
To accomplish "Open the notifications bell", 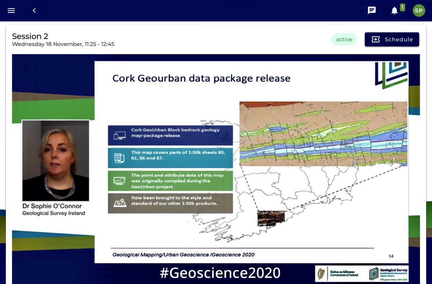I will click(x=395, y=10).
